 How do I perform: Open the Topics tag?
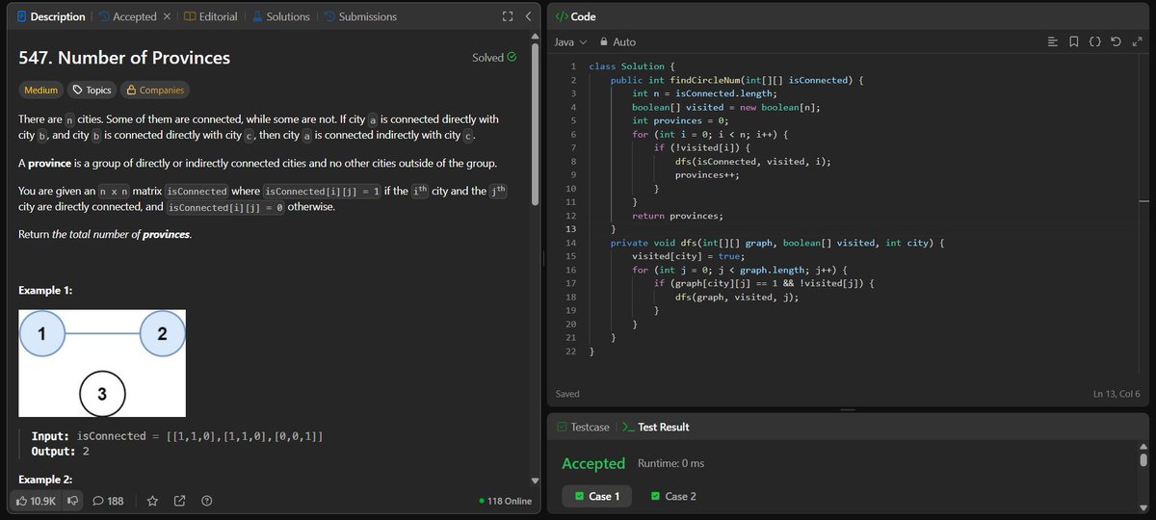(x=92, y=90)
